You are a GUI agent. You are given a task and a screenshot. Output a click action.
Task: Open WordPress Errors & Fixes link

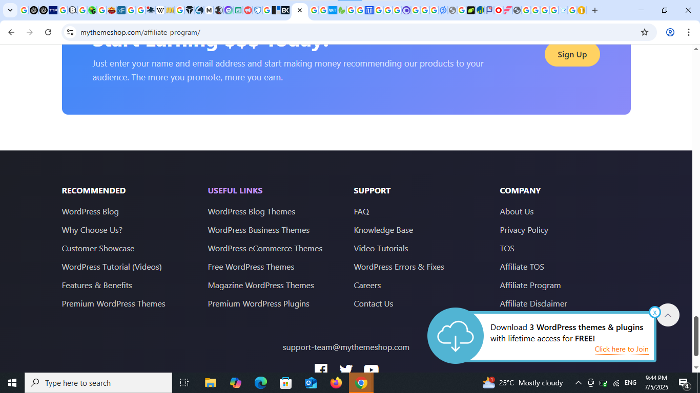tap(399, 267)
